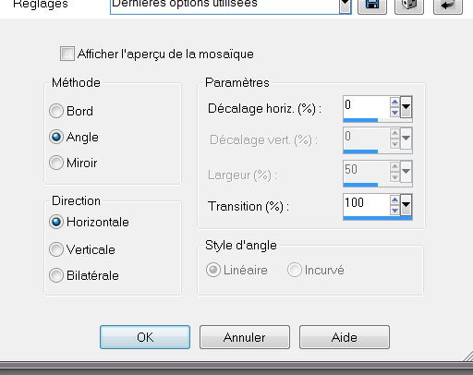Select the Miroir method radio button
Screen dimensions: 473x375
click(x=56, y=163)
